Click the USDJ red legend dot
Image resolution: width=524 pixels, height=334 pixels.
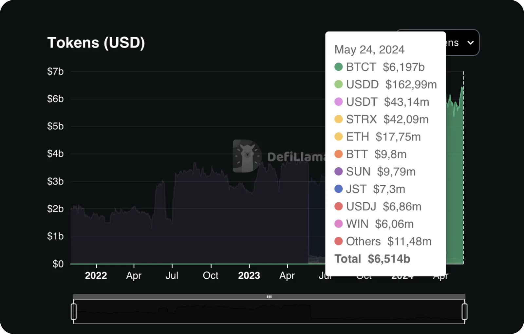coord(338,206)
